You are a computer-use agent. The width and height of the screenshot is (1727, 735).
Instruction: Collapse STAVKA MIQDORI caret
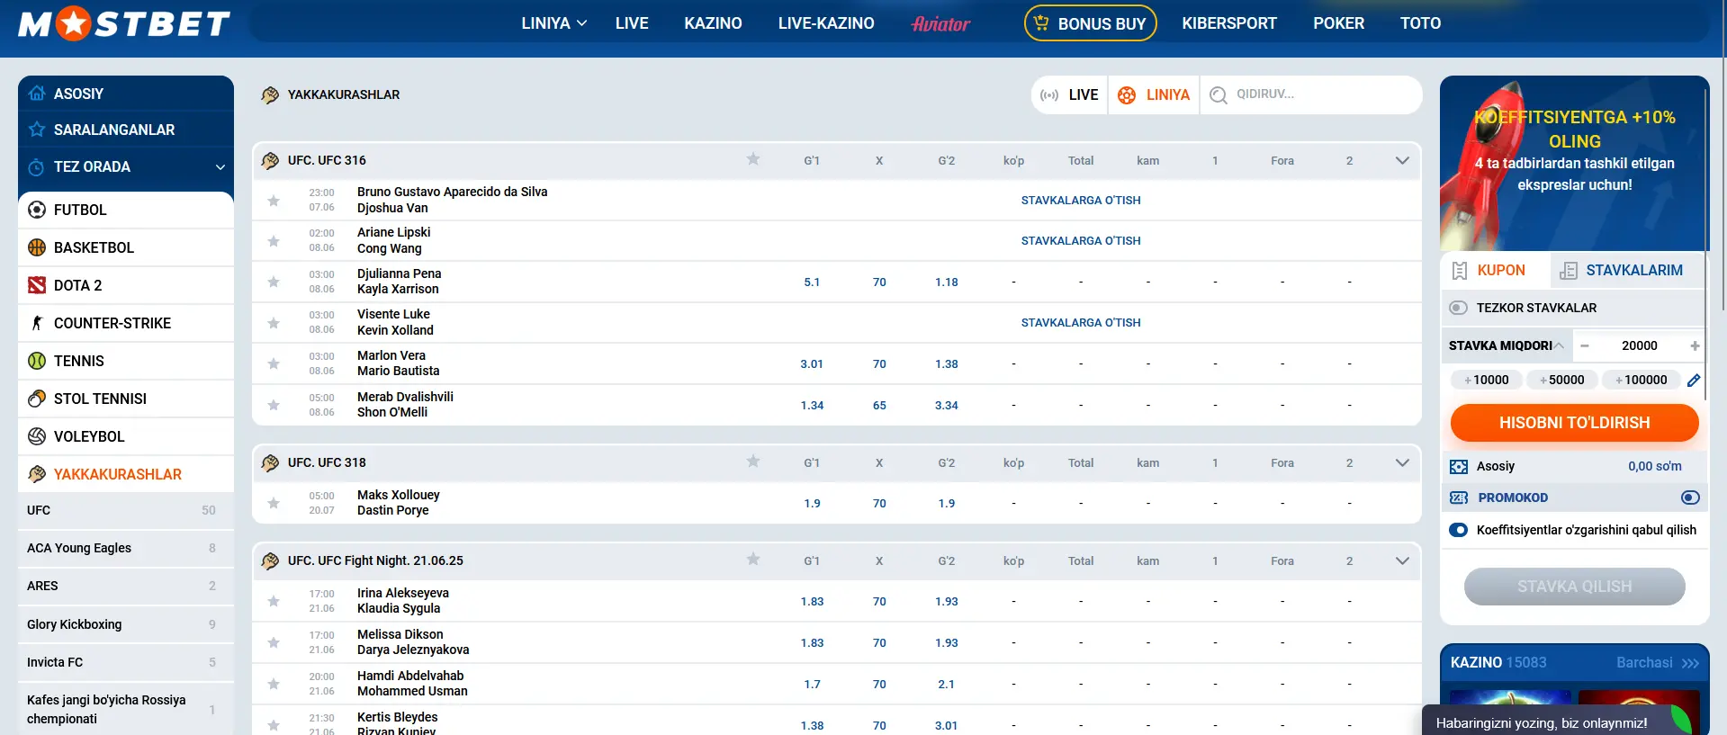coord(1559,345)
